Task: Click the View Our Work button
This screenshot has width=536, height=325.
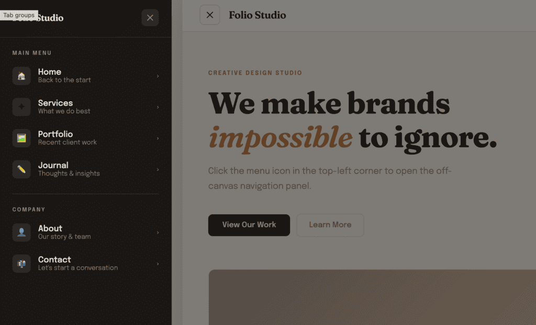Action: point(249,225)
